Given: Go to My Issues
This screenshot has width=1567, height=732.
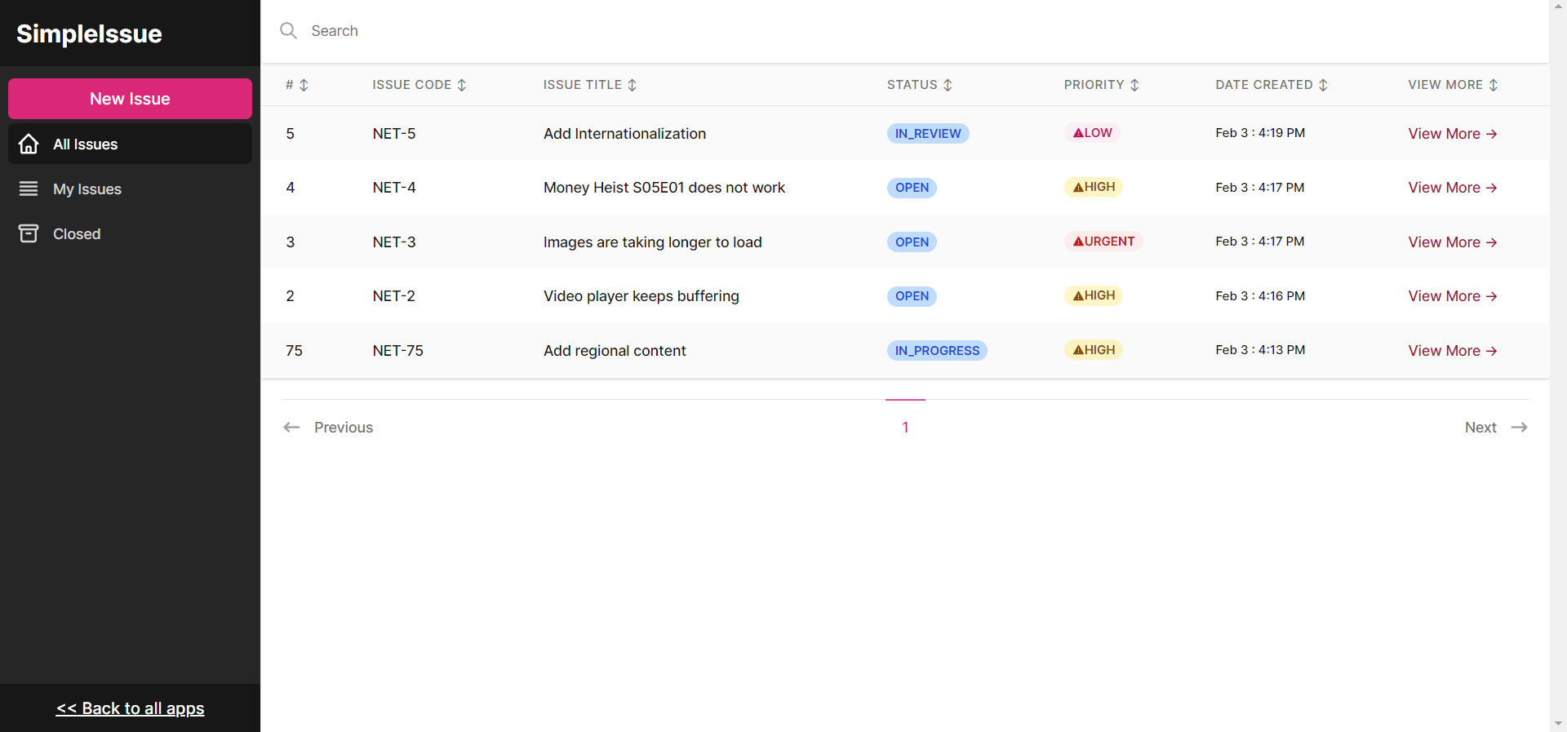Looking at the screenshot, I should [x=130, y=189].
